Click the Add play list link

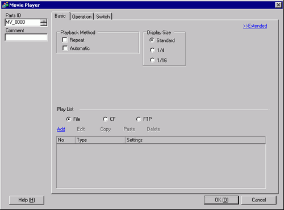click(x=61, y=129)
